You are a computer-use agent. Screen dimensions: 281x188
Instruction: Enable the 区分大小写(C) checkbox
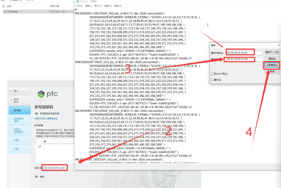point(212,74)
